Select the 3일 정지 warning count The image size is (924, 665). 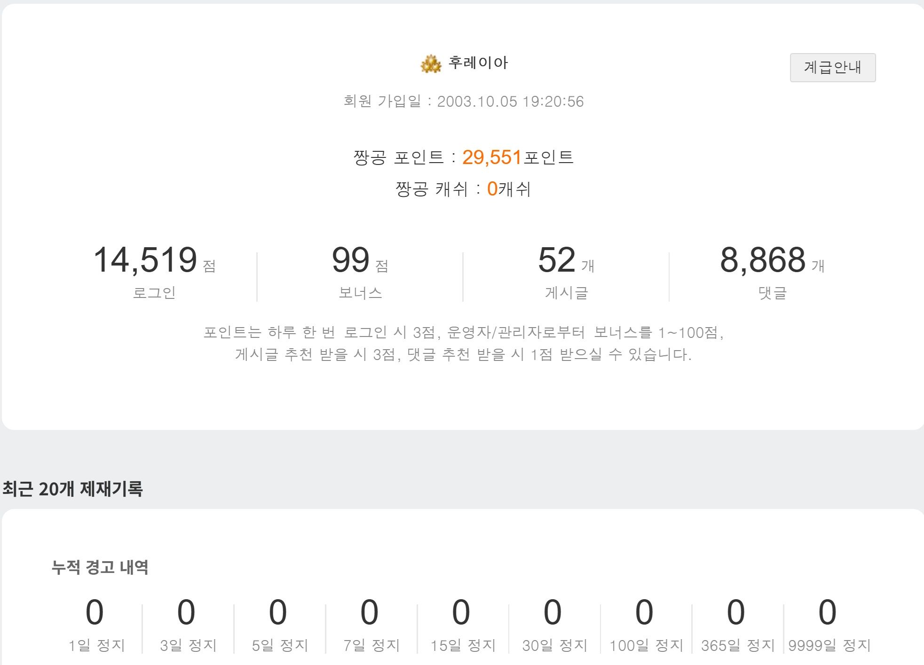(186, 612)
